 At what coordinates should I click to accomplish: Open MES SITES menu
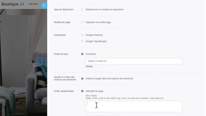[33, 4]
